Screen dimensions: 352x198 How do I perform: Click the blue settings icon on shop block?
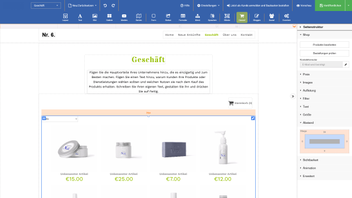(x=44, y=118)
